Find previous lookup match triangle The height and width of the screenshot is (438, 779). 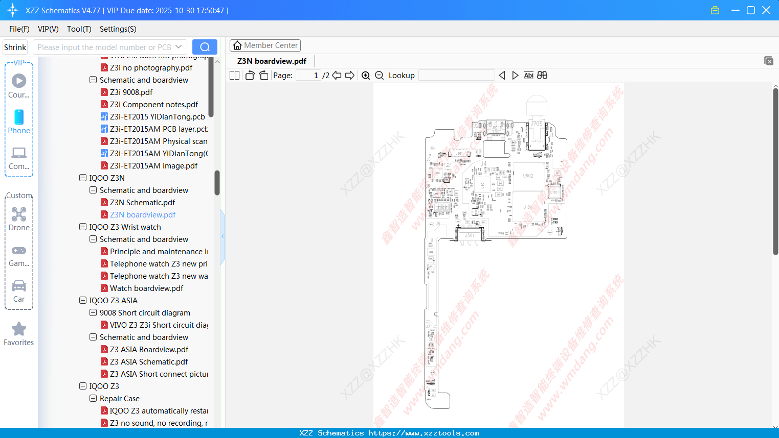point(502,76)
